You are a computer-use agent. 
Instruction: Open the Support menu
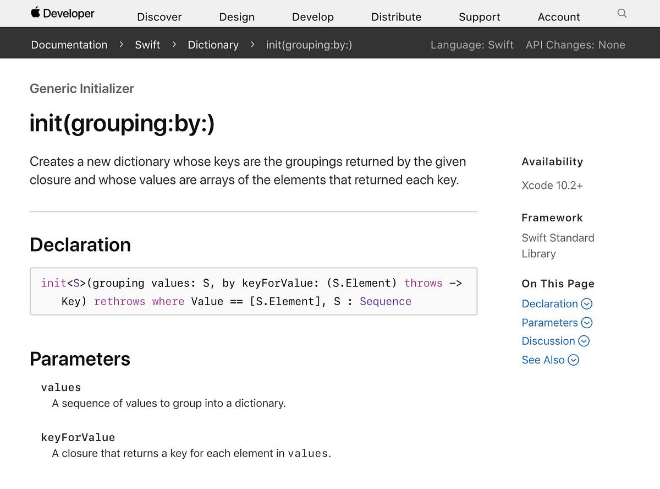(x=479, y=17)
